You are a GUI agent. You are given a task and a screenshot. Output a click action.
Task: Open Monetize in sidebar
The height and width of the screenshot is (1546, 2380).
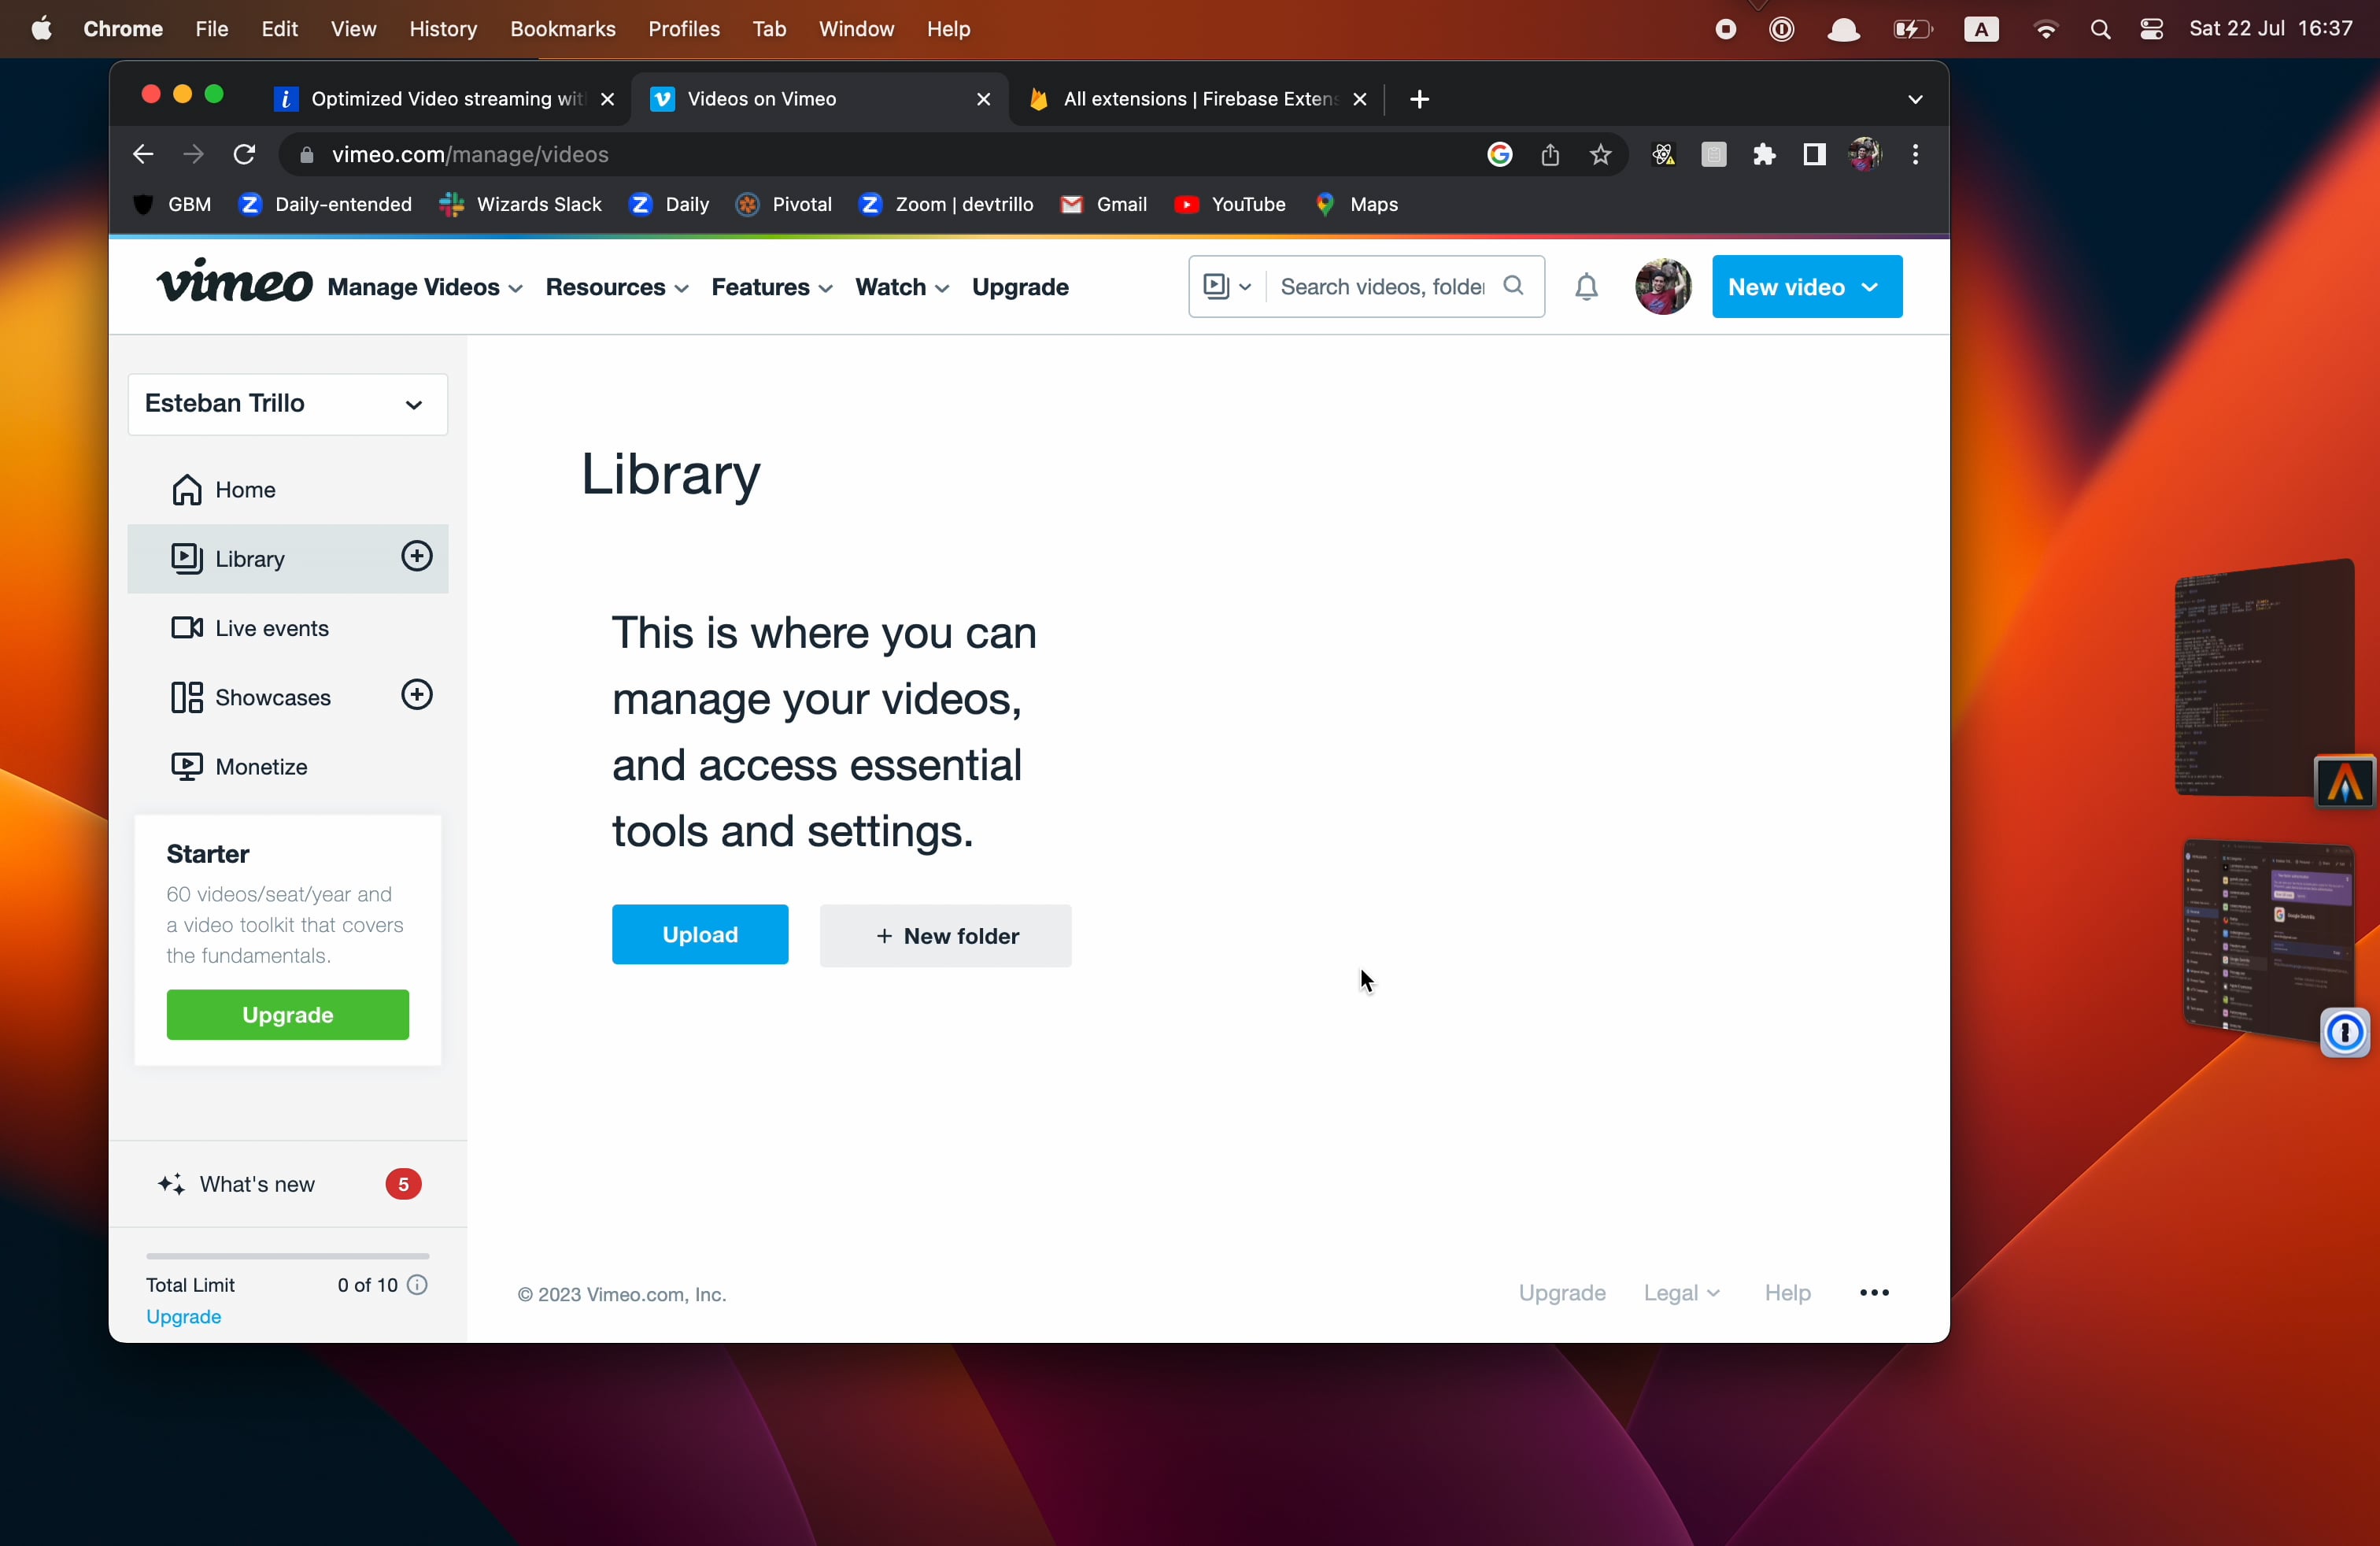[288, 767]
